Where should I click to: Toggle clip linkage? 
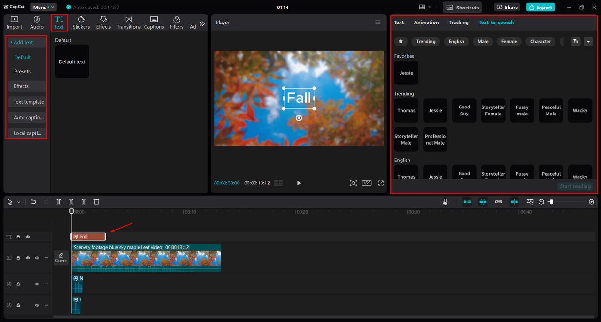tap(499, 202)
